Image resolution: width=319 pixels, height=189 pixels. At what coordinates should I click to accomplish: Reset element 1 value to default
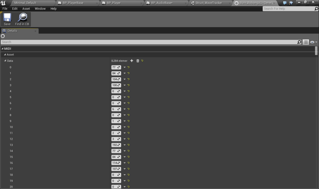(129, 73)
